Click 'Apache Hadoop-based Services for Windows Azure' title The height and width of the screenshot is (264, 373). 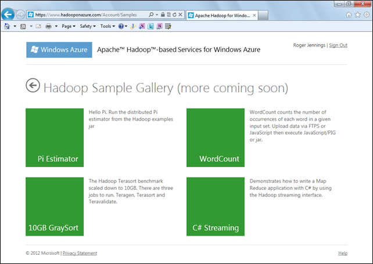(178, 50)
